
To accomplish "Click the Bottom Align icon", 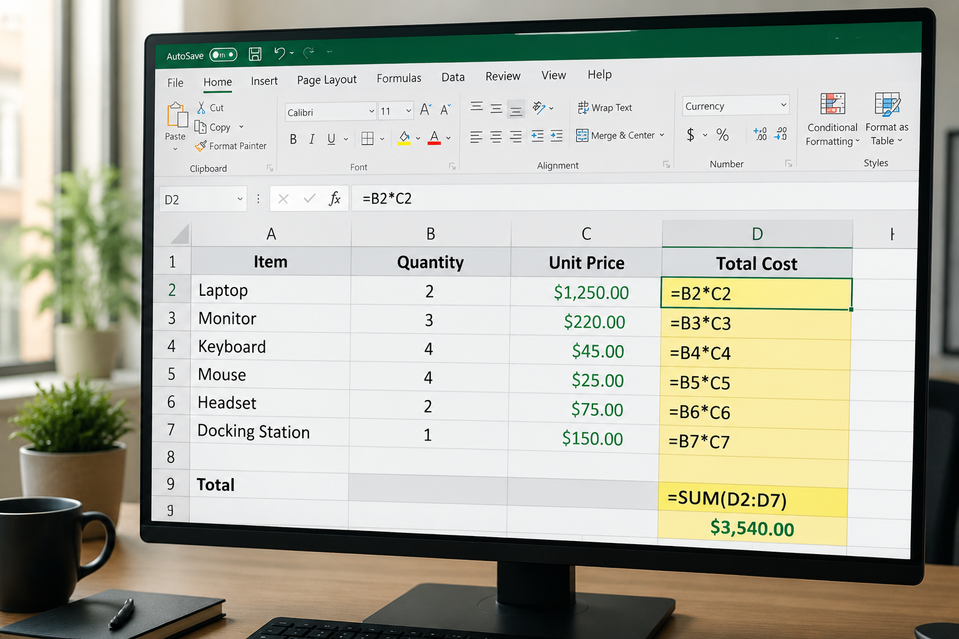I will 516,109.
